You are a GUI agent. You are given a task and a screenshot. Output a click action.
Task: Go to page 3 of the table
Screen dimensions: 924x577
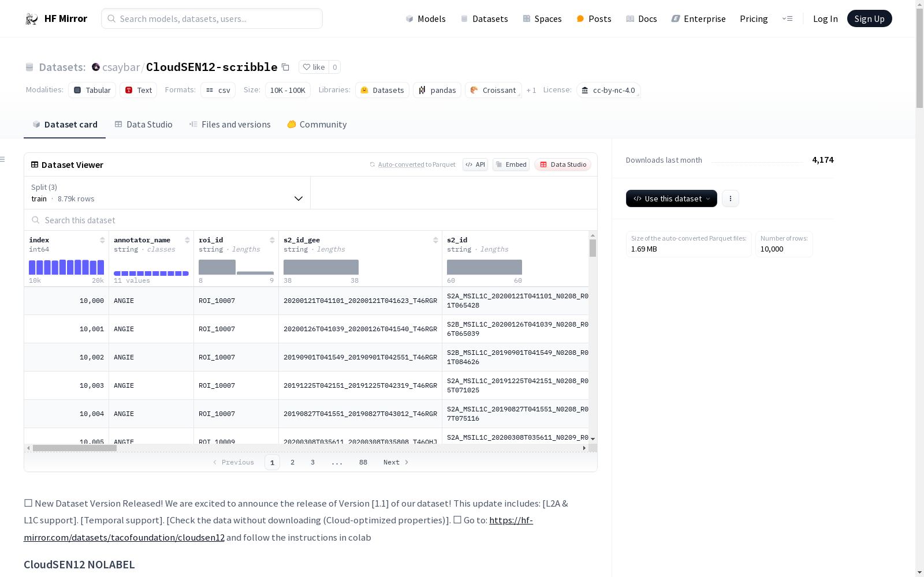click(312, 462)
